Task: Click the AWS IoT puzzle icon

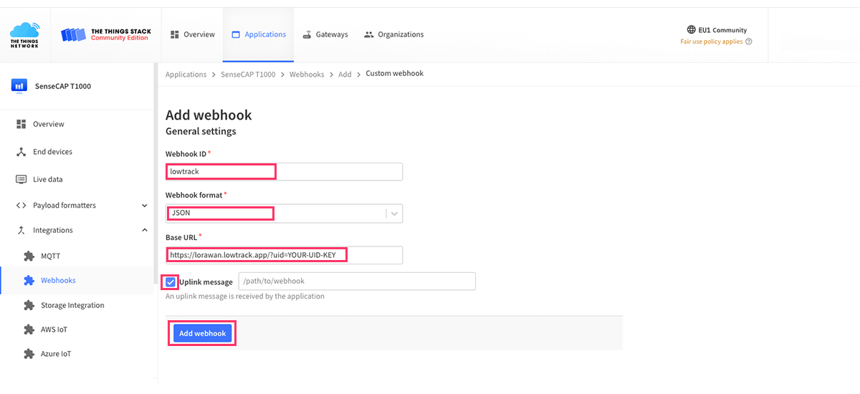Action: (x=29, y=330)
